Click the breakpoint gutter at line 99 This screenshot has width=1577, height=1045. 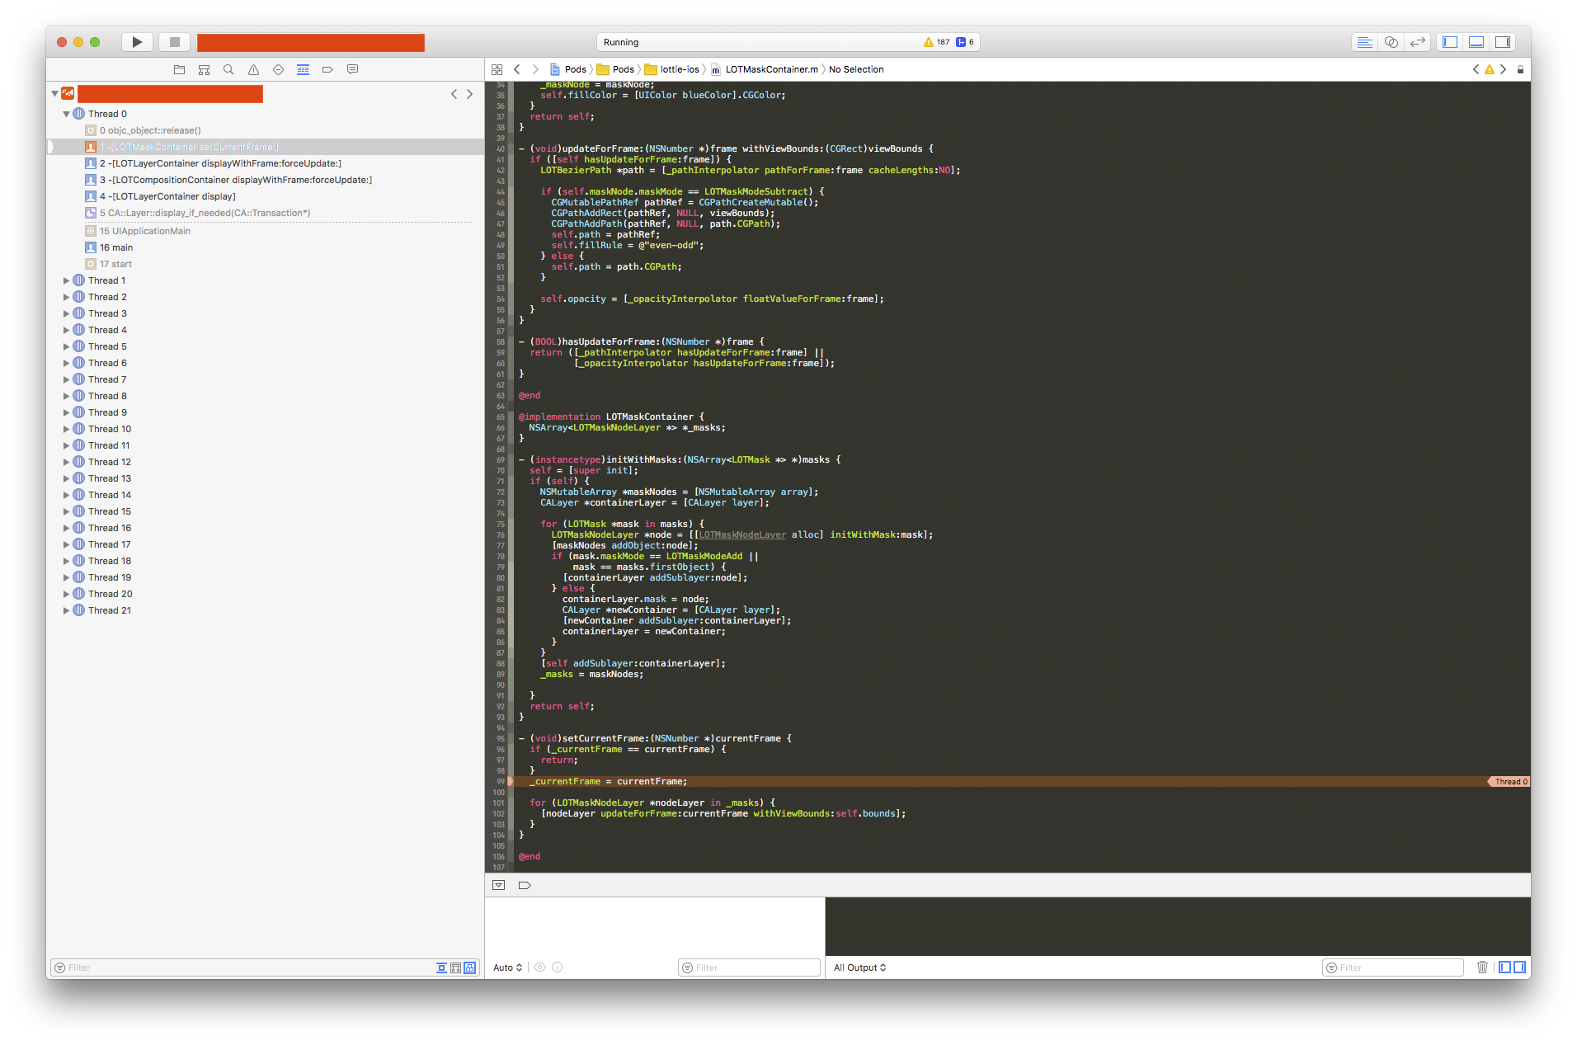pyautogui.click(x=499, y=782)
